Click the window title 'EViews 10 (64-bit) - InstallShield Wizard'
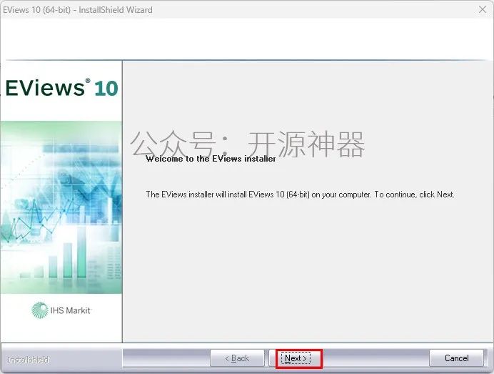Image resolution: width=494 pixels, height=374 pixels. (78, 10)
